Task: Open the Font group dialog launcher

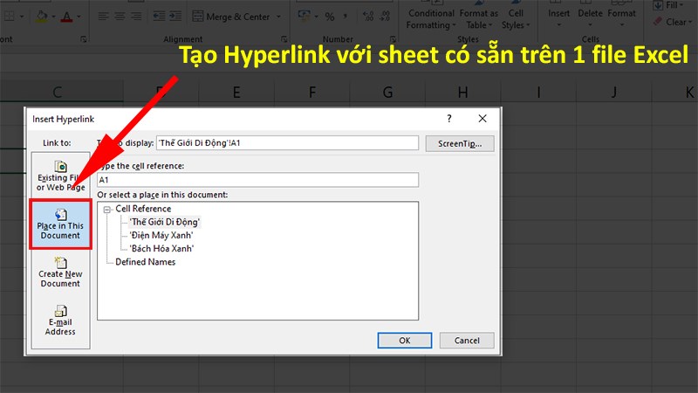Action: [x=83, y=39]
